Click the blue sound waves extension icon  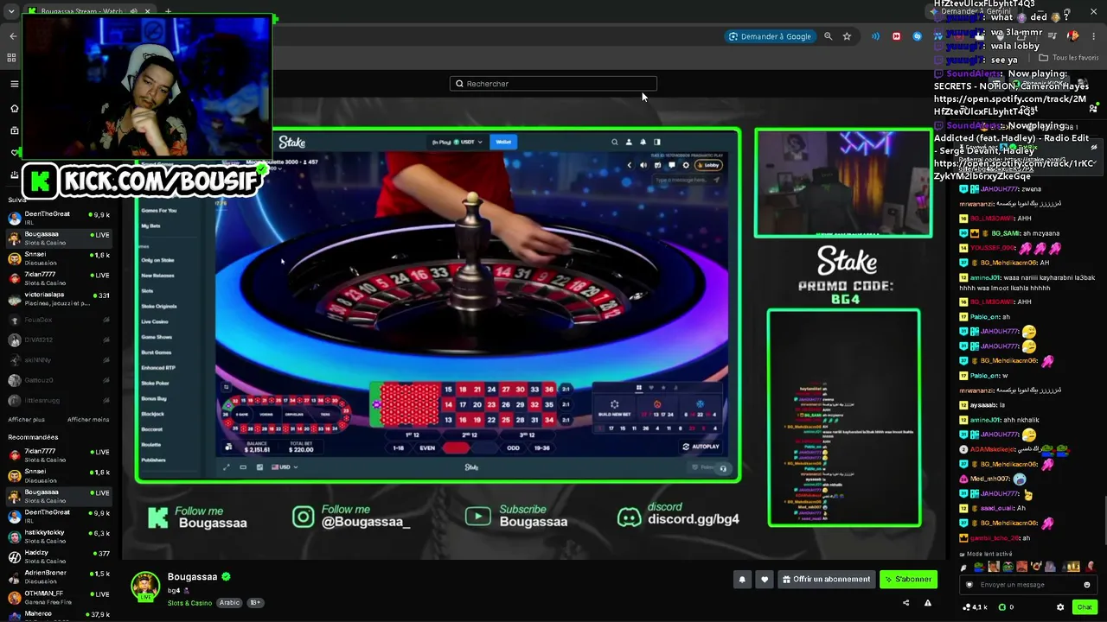[875, 36]
